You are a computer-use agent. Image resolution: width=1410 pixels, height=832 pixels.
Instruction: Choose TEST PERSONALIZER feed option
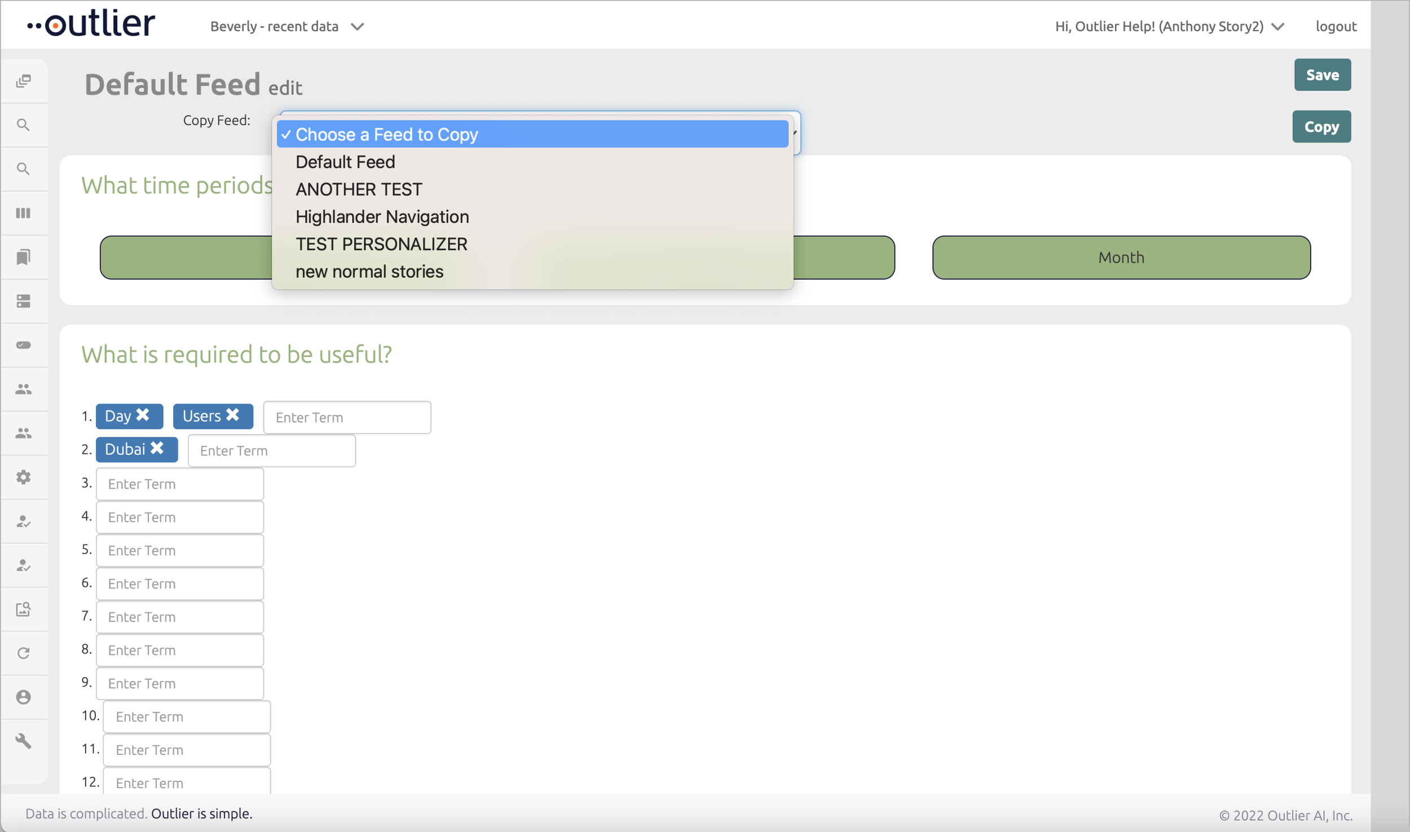pos(381,244)
